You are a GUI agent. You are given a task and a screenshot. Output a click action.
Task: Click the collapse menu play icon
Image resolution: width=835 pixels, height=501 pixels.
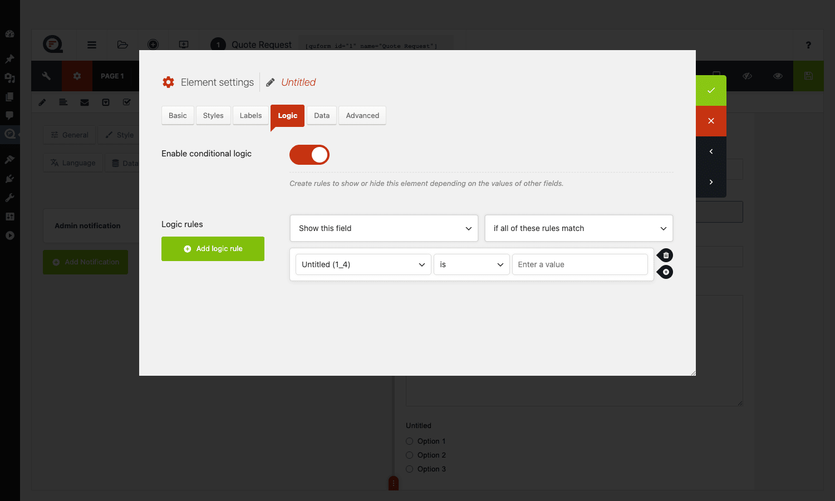click(9, 235)
